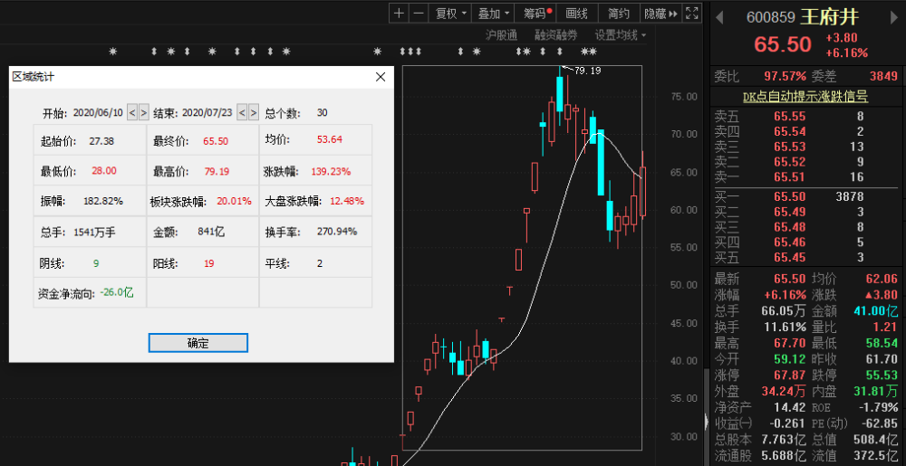Image resolution: width=906 pixels, height=466 pixels.
Task: Open DK点自动提示涨跌信号 link
Action: (x=805, y=96)
